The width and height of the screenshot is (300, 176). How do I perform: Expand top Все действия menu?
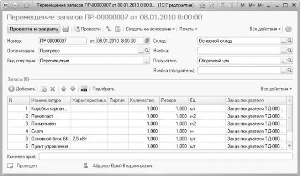coord(265,29)
